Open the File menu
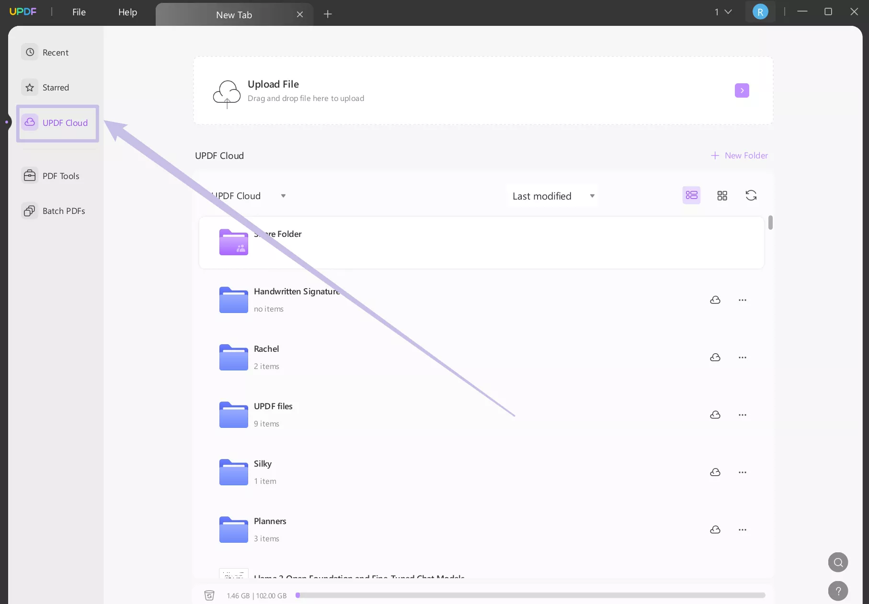 [x=79, y=12]
